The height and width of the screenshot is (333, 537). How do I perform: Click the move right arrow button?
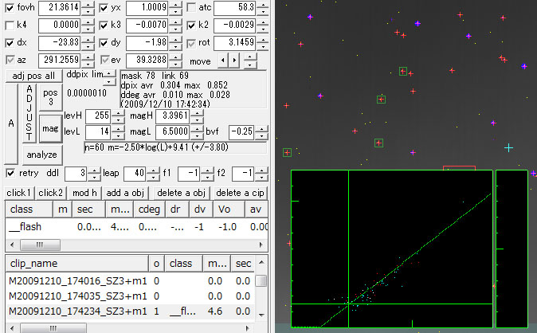[233, 60]
